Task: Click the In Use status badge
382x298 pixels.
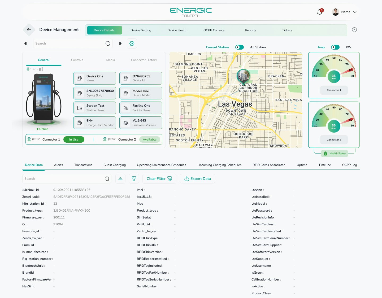Action: pyautogui.click(x=74, y=139)
